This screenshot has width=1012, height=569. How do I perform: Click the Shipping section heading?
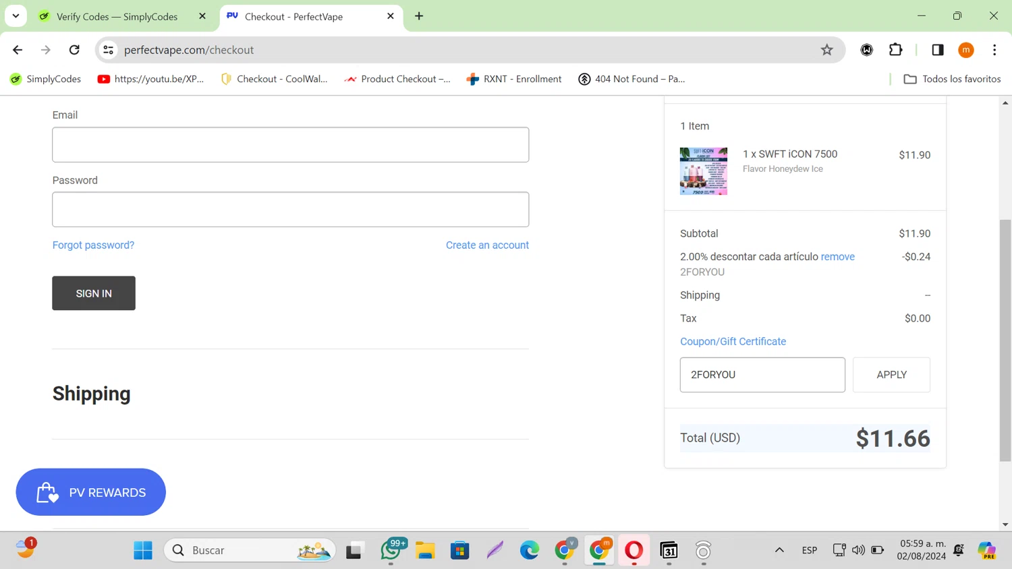[92, 394]
